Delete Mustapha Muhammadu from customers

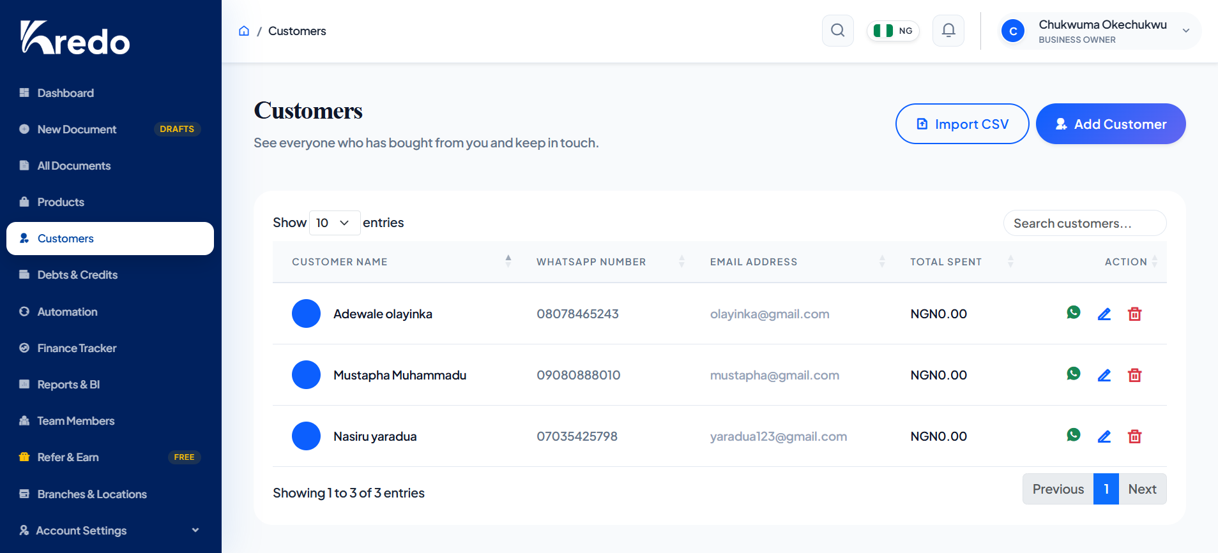click(x=1135, y=375)
